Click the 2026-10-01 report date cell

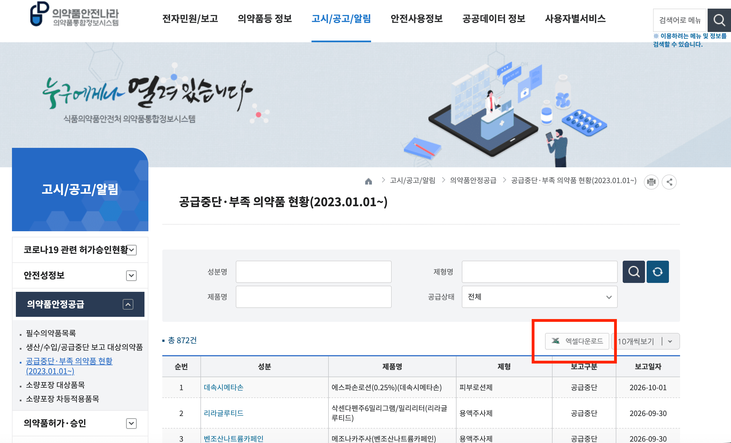[x=648, y=387]
